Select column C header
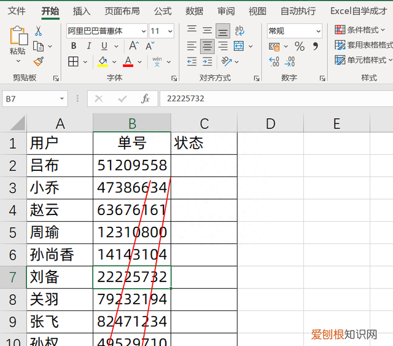 click(204, 123)
